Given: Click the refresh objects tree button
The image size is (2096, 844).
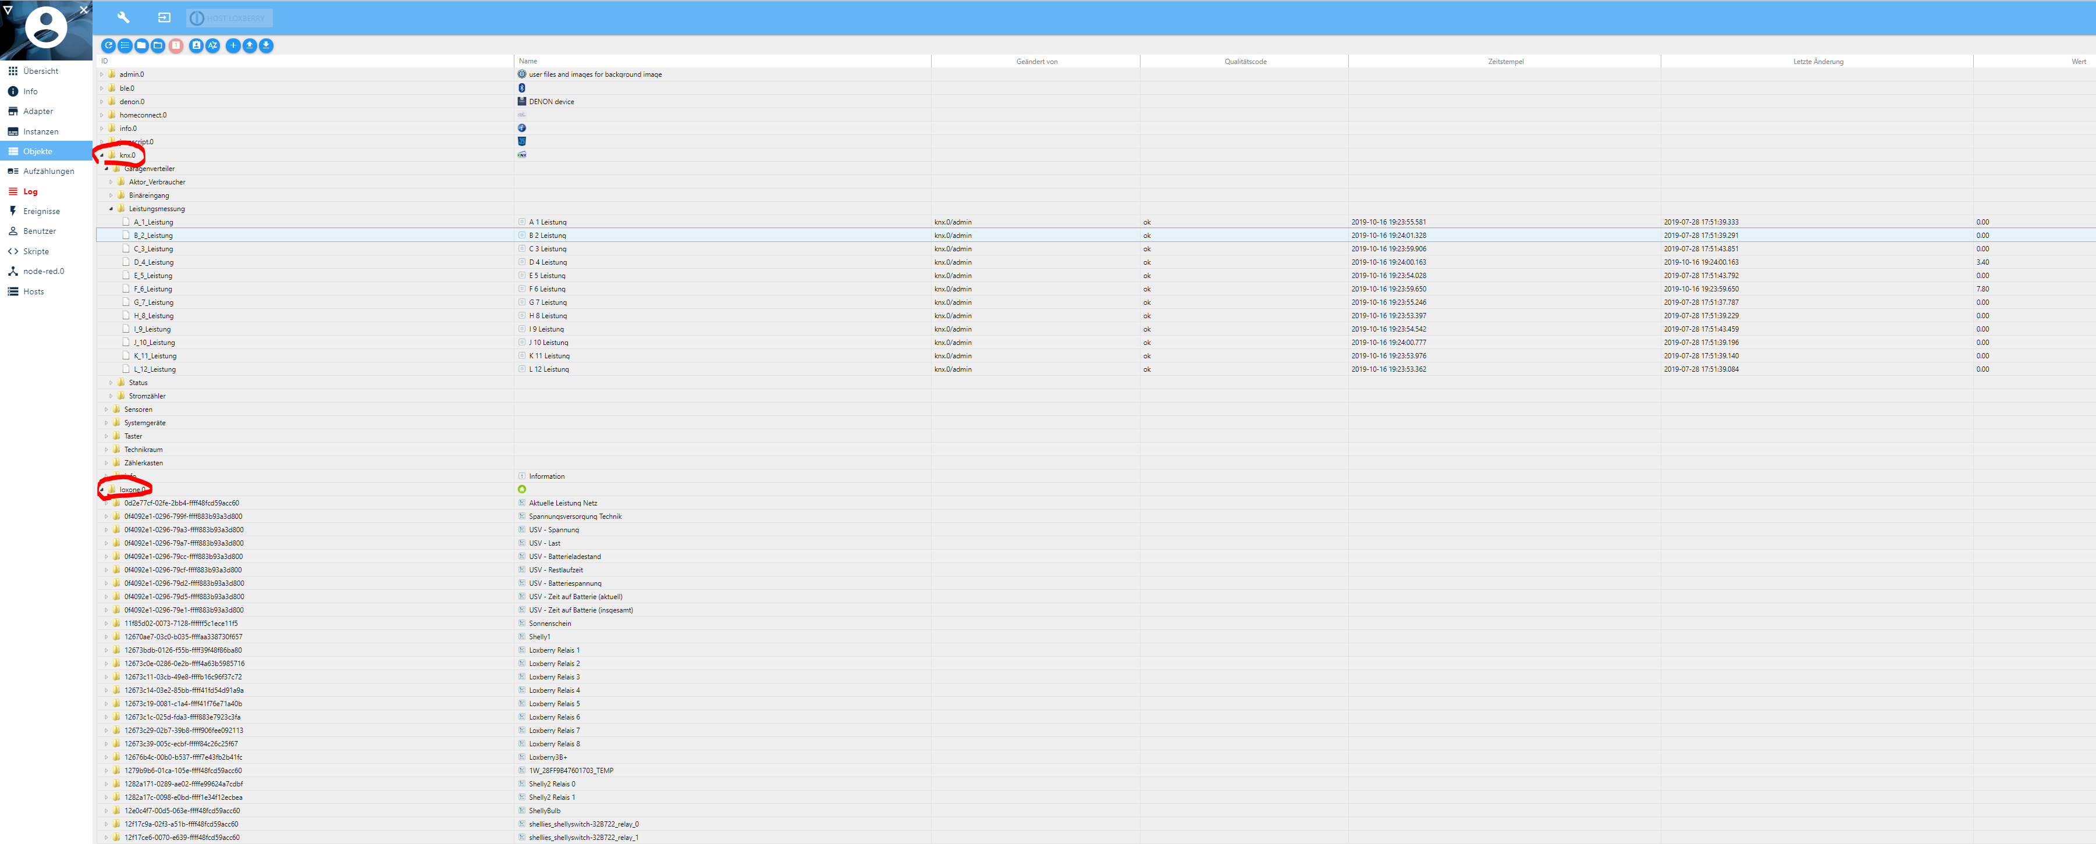Looking at the screenshot, I should pos(108,45).
